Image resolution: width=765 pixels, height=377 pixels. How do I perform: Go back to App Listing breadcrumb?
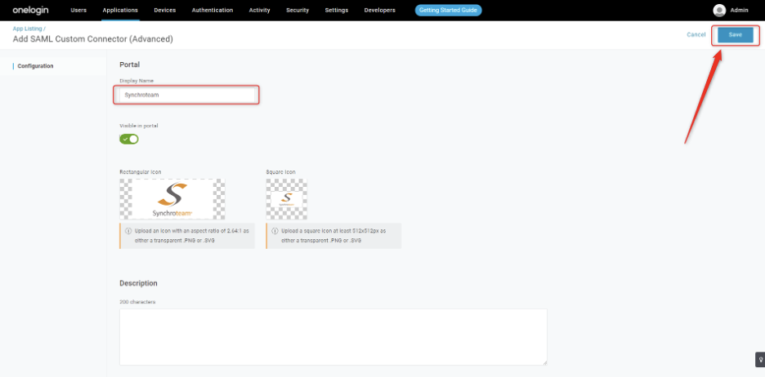coord(28,29)
